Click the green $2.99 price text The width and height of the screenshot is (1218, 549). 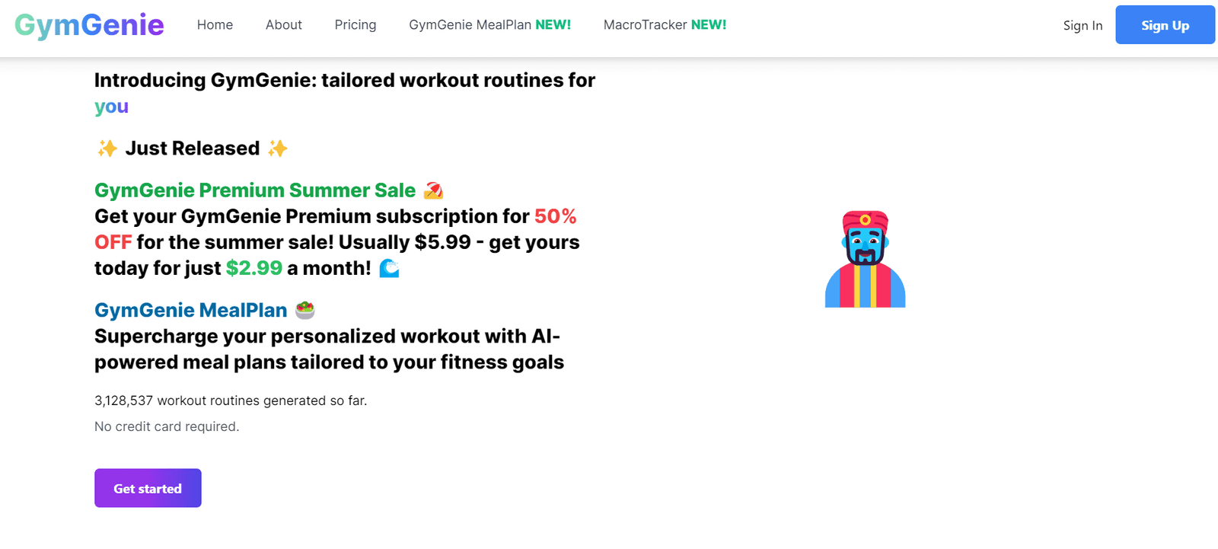tap(253, 268)
